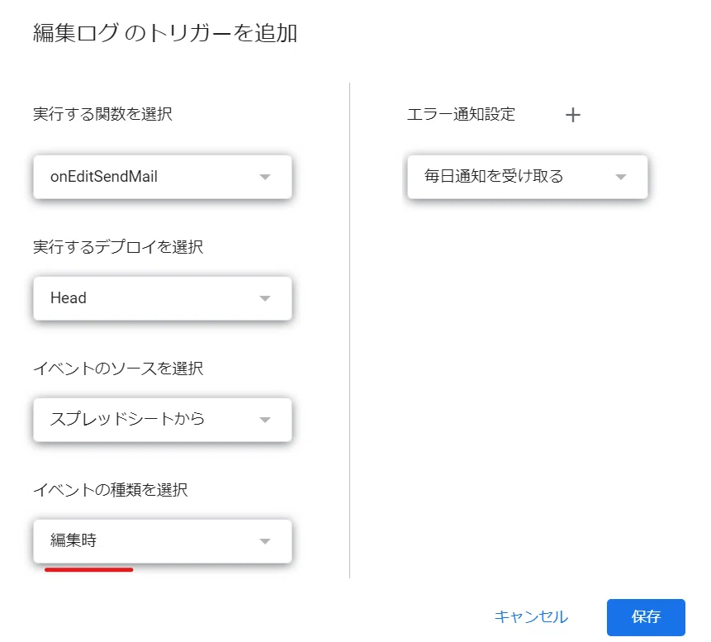This screenshot has height=642, width=711.
Task: Save the trigger with 保存
Action: (x=646, y=617)
